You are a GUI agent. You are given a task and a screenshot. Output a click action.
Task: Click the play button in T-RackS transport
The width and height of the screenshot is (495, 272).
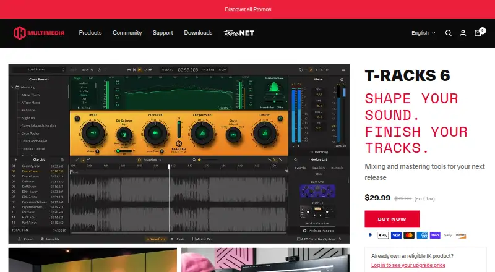coord(139,70)
